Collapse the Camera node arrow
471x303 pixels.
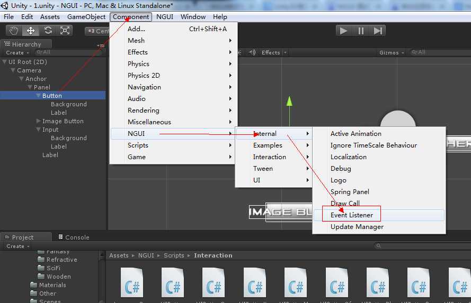coord(13,70)
